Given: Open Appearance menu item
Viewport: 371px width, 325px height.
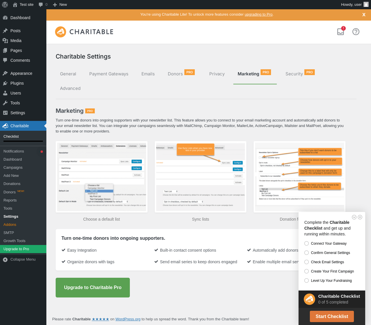Looking at the screenshot, I should 23,73.
